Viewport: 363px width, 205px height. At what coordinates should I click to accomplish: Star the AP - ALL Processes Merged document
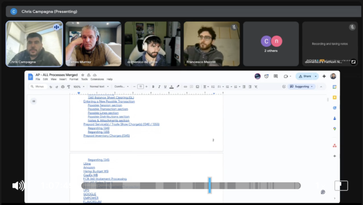point(83,75)
